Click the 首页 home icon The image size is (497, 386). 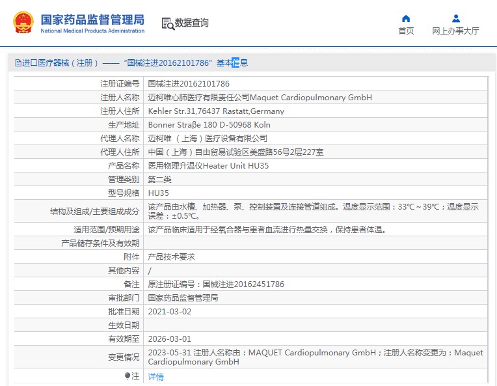point(406,19)
